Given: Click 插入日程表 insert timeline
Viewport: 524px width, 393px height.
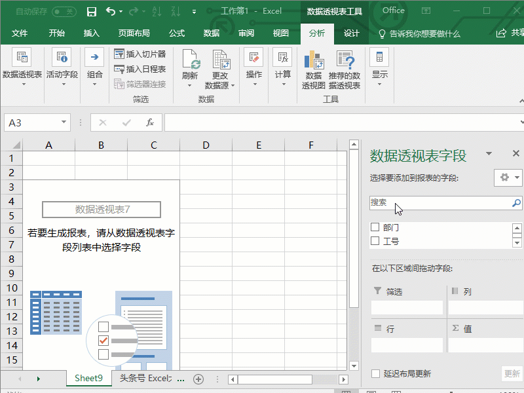Looking at the screenshot, I should pyautogui.click(x=140, y=69).
